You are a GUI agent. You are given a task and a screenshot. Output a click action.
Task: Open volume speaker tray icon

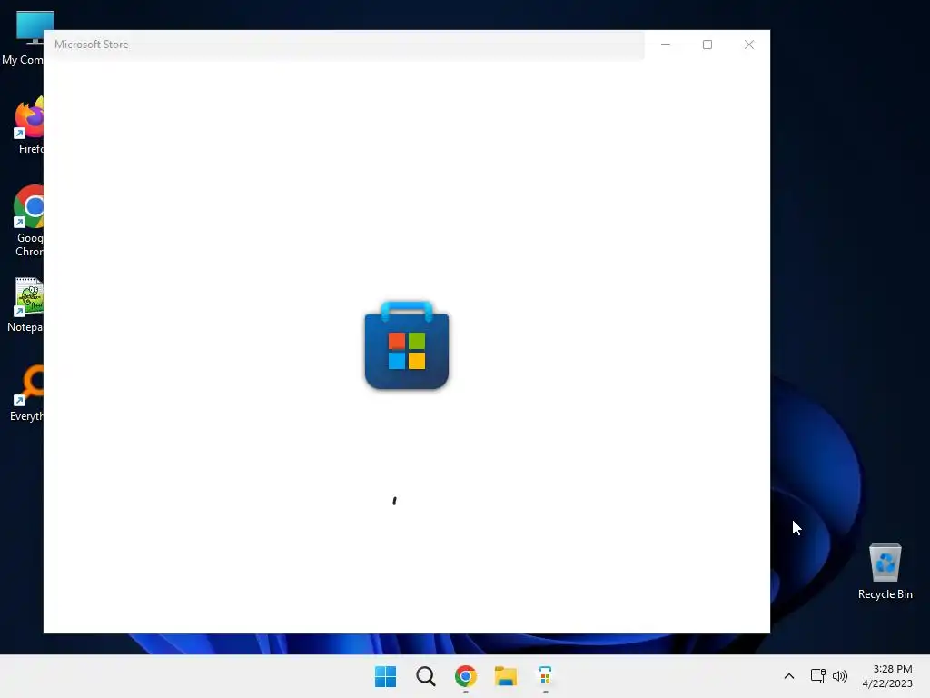click(x=840, y=676)
